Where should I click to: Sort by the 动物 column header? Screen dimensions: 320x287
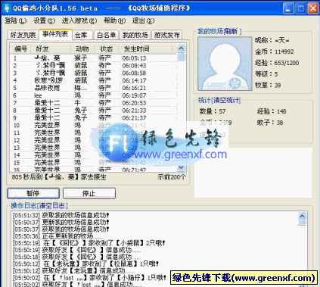82,48
